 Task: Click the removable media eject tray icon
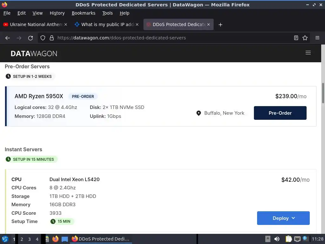click(x=268, y=239)
